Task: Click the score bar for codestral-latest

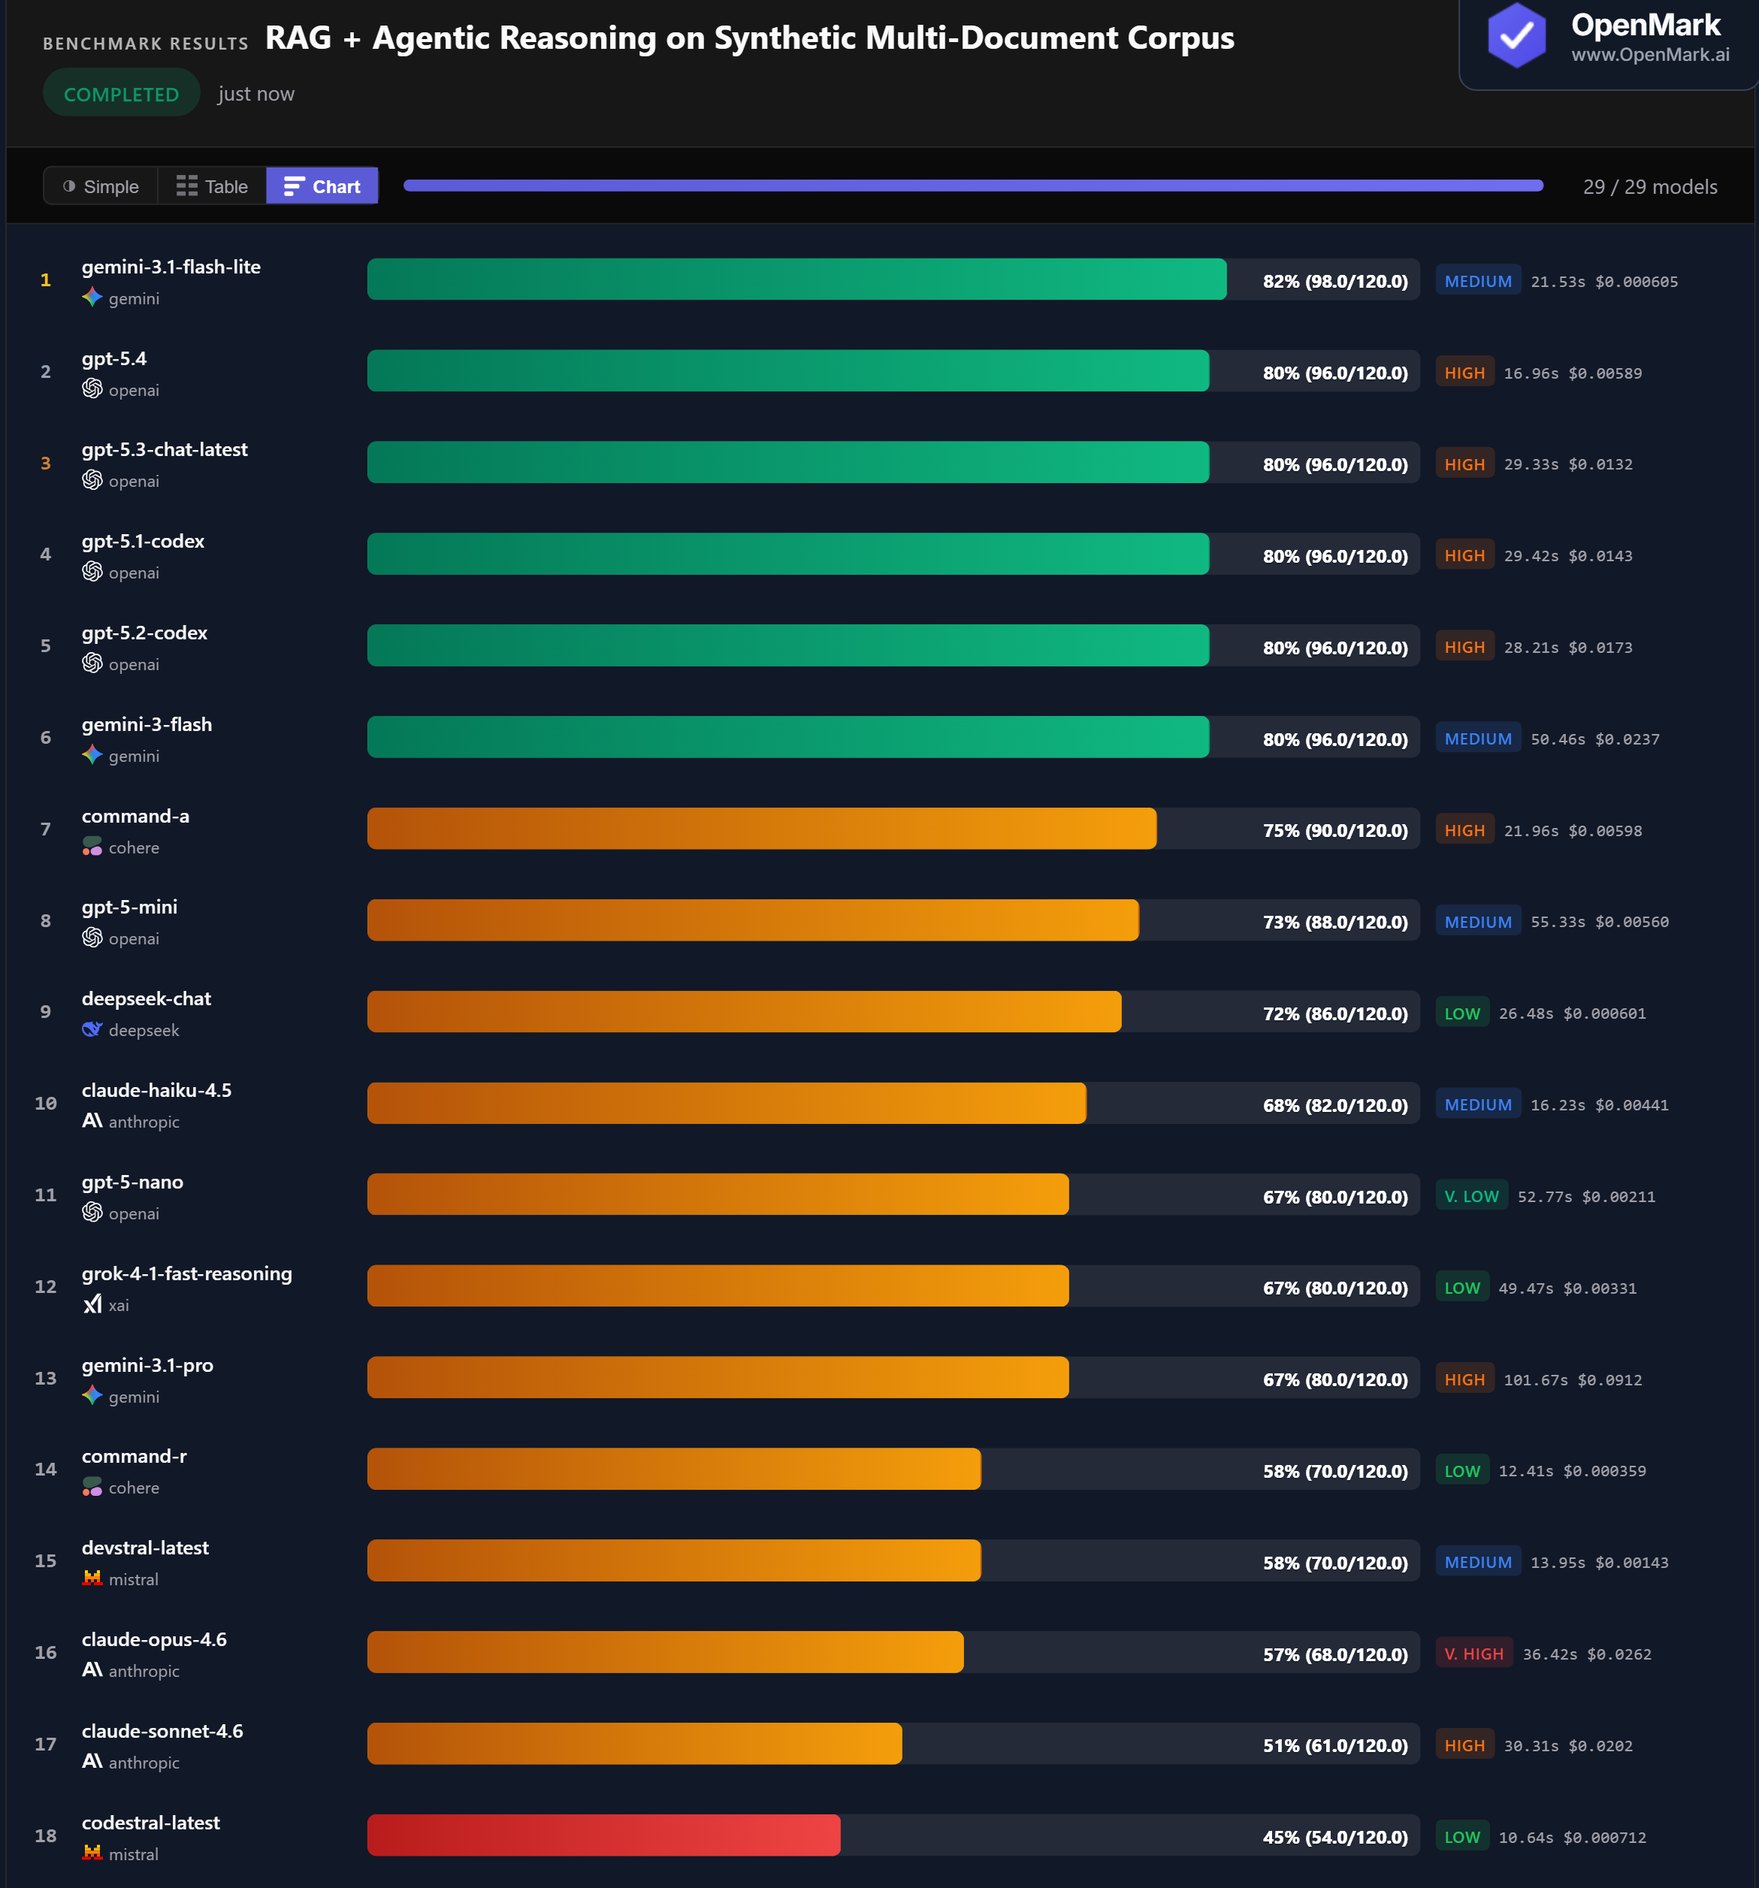Action: point(603,1835)
